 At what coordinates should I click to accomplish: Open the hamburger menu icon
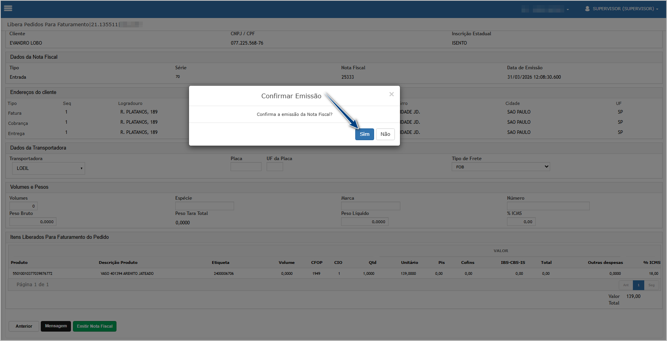(x=8, y=8)
